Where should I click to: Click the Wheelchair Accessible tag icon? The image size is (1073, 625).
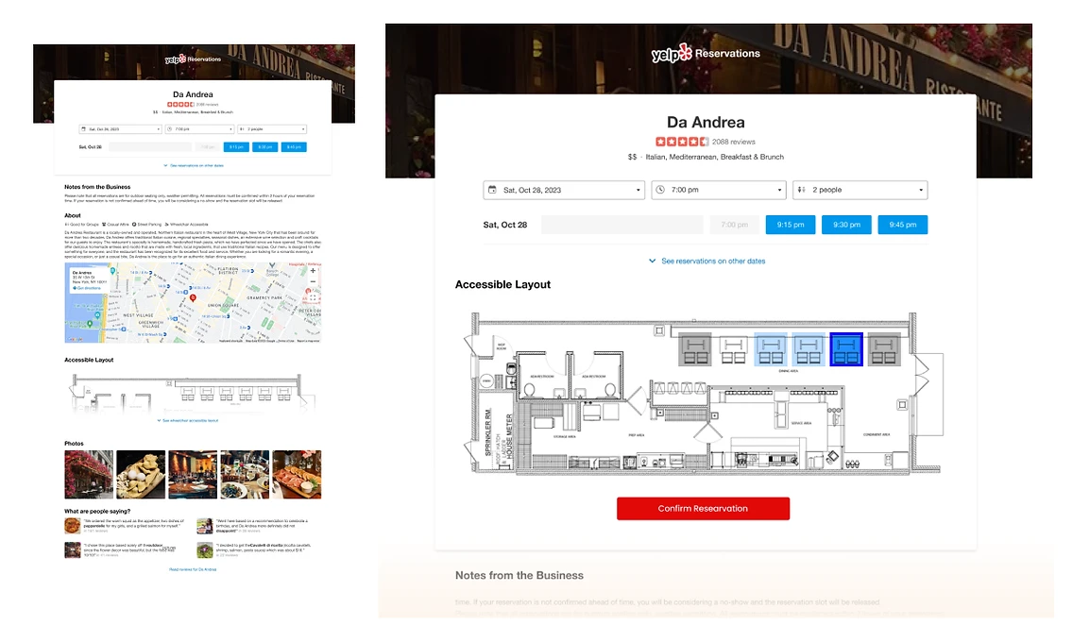(167, 225)
